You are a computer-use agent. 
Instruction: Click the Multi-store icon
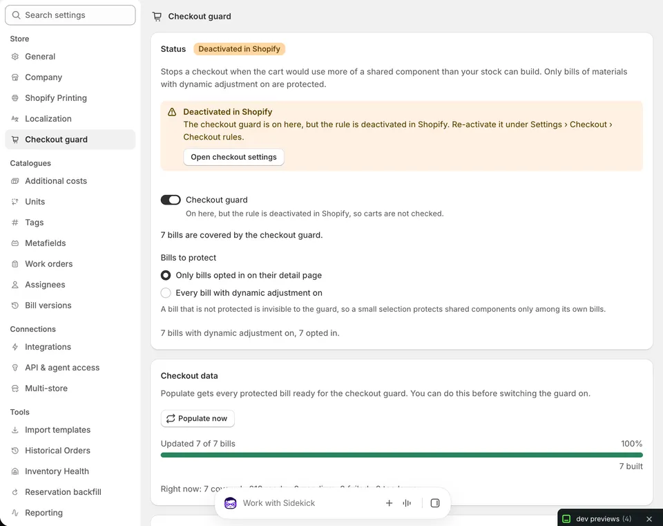click(15, 388)
